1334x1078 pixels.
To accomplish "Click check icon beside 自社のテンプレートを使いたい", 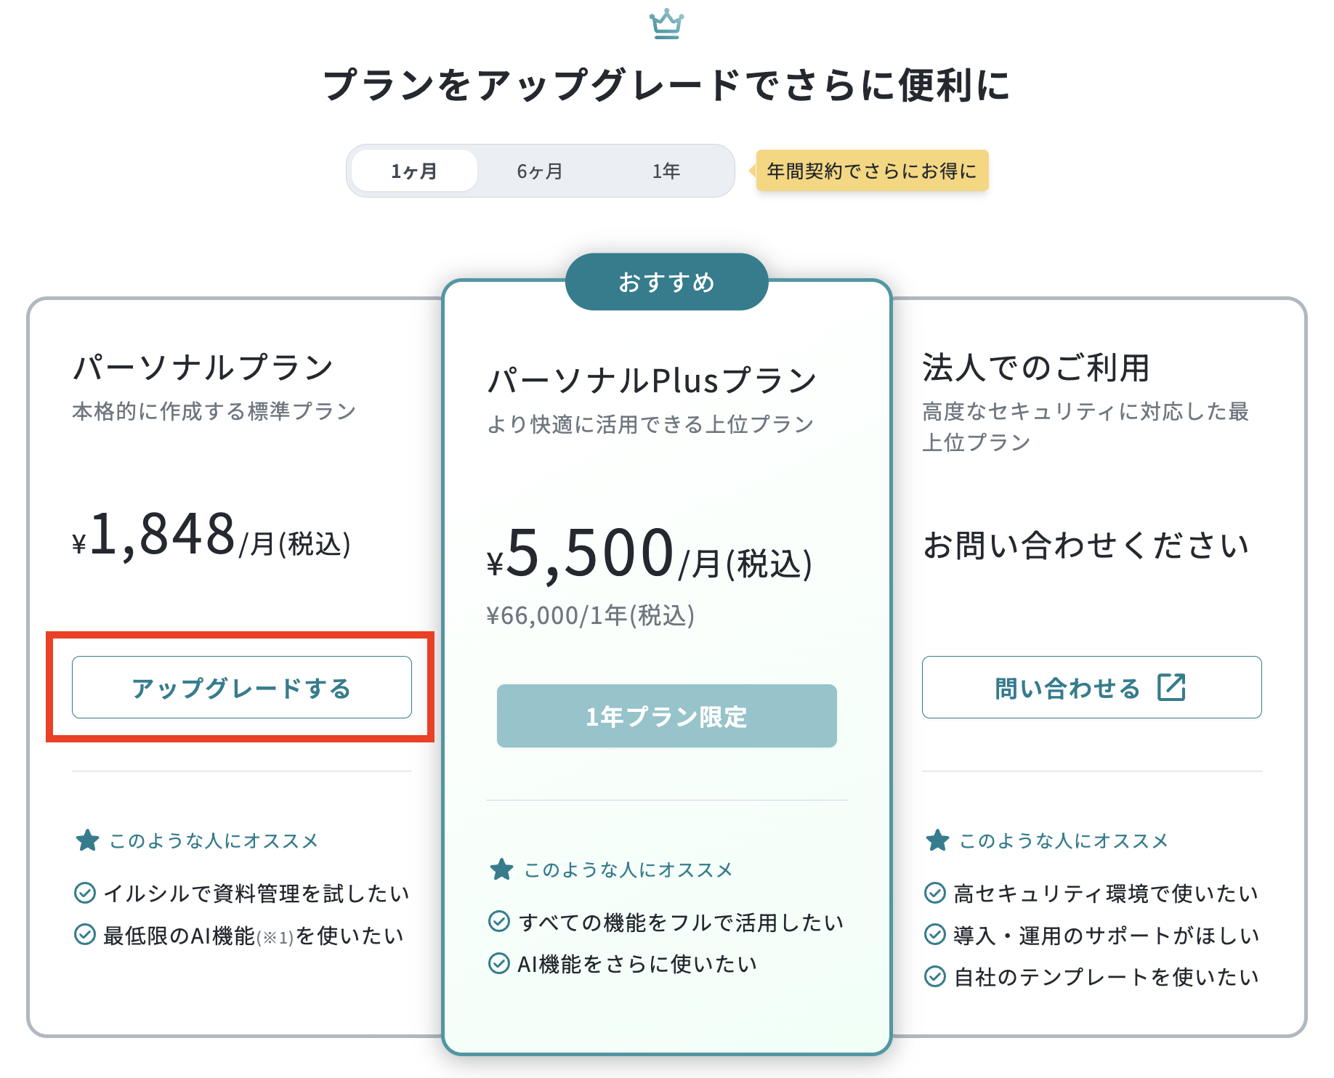I will (x=935, y=977).
